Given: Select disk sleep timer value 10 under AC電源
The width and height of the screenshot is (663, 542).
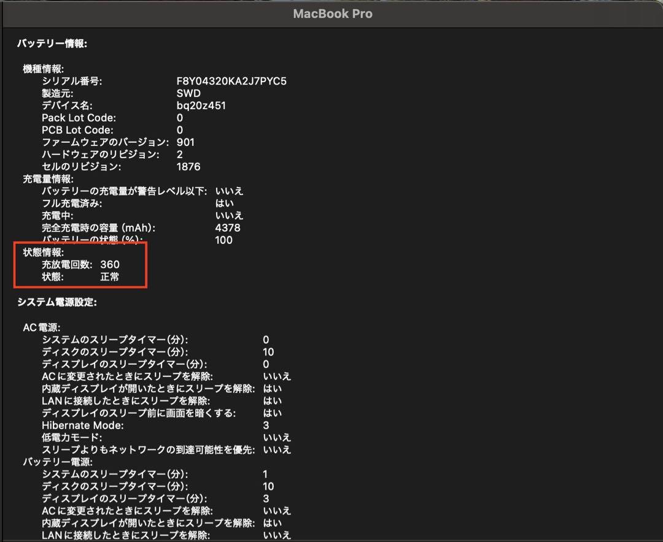Looking at the screenshot, I should [x=268, y=353].
